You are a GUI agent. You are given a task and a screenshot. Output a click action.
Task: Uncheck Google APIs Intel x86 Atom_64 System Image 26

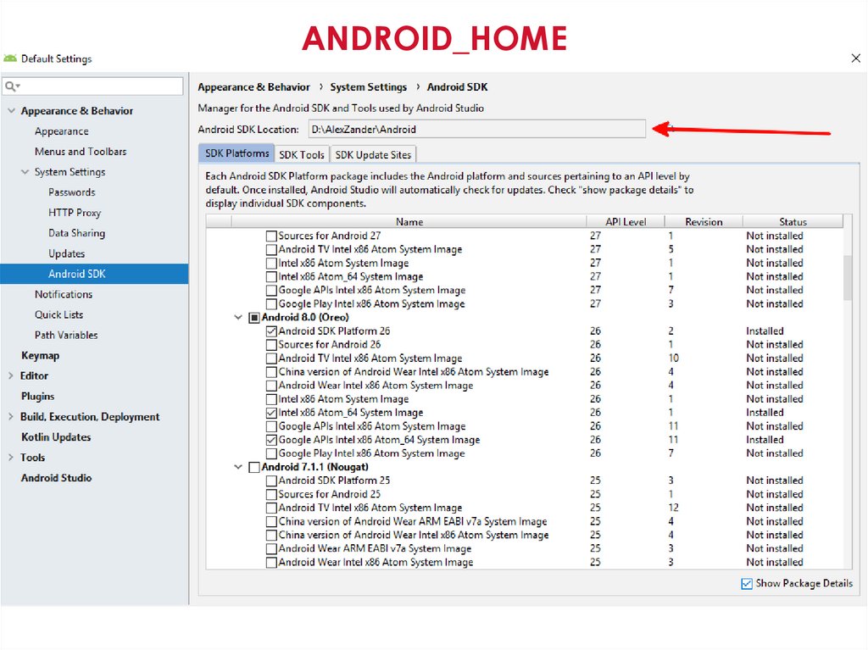tap(271, 440)
